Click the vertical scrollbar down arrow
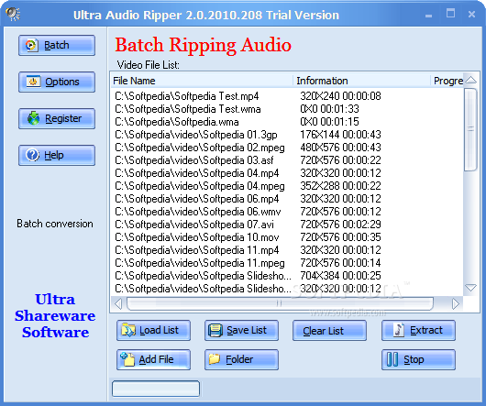 click(470, 288)
